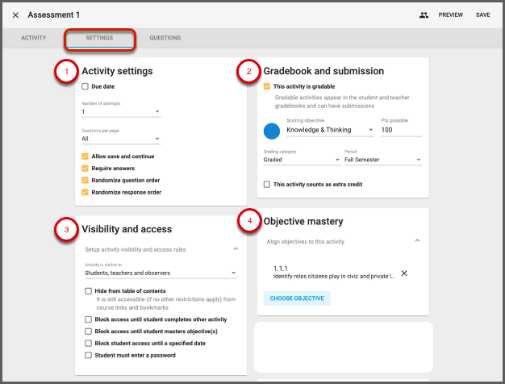Click the Pts possible input field

click(401, 130)
